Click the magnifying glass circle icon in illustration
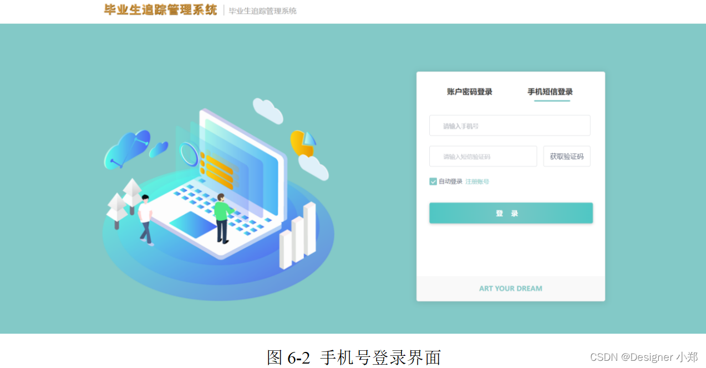 [x=189, y=154]
